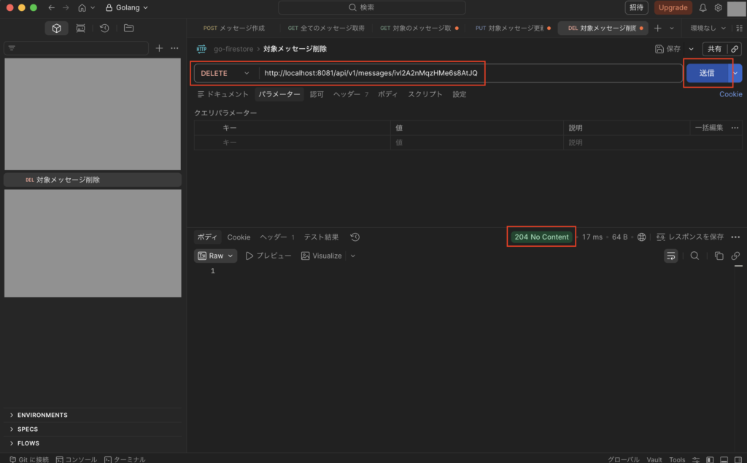Select 対象メッセージ削除 in the sidebar
The height and width of the screenshot is (463, 747).
pyautogui.click(x=68, y=180)
